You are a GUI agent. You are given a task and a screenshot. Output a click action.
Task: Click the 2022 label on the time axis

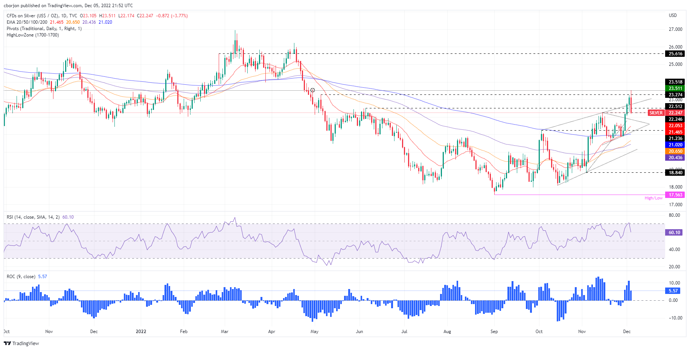141,332
